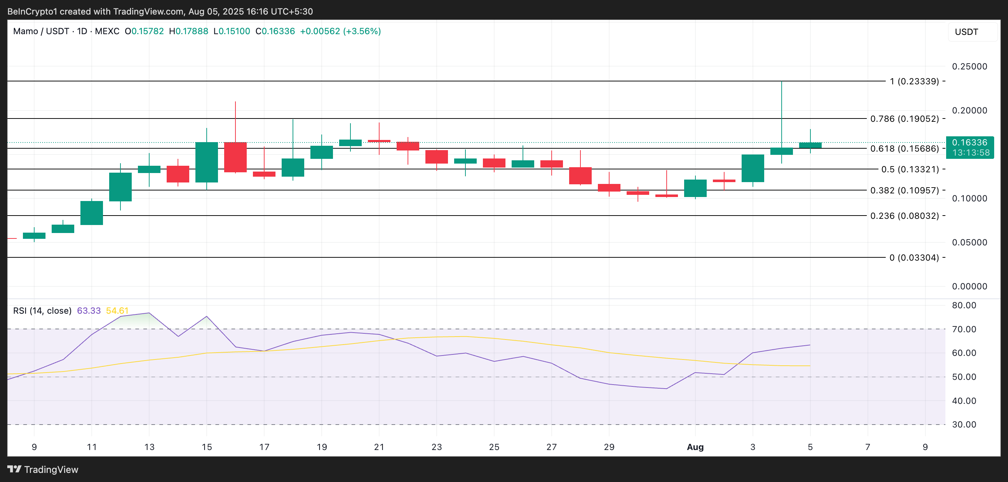Screen dimensions: 1008x482
Task: Click the 70.00 level on RSI scale
Action: 964,329
